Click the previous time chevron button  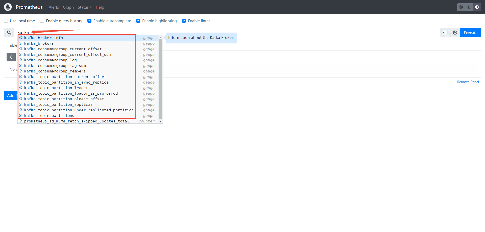pyautogui.click(x=11, y=57)
